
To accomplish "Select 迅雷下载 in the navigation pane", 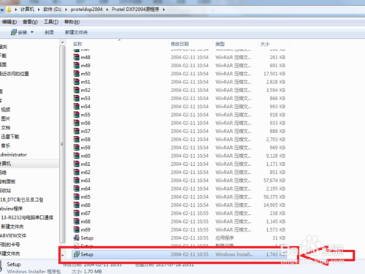I will point(10,137).
